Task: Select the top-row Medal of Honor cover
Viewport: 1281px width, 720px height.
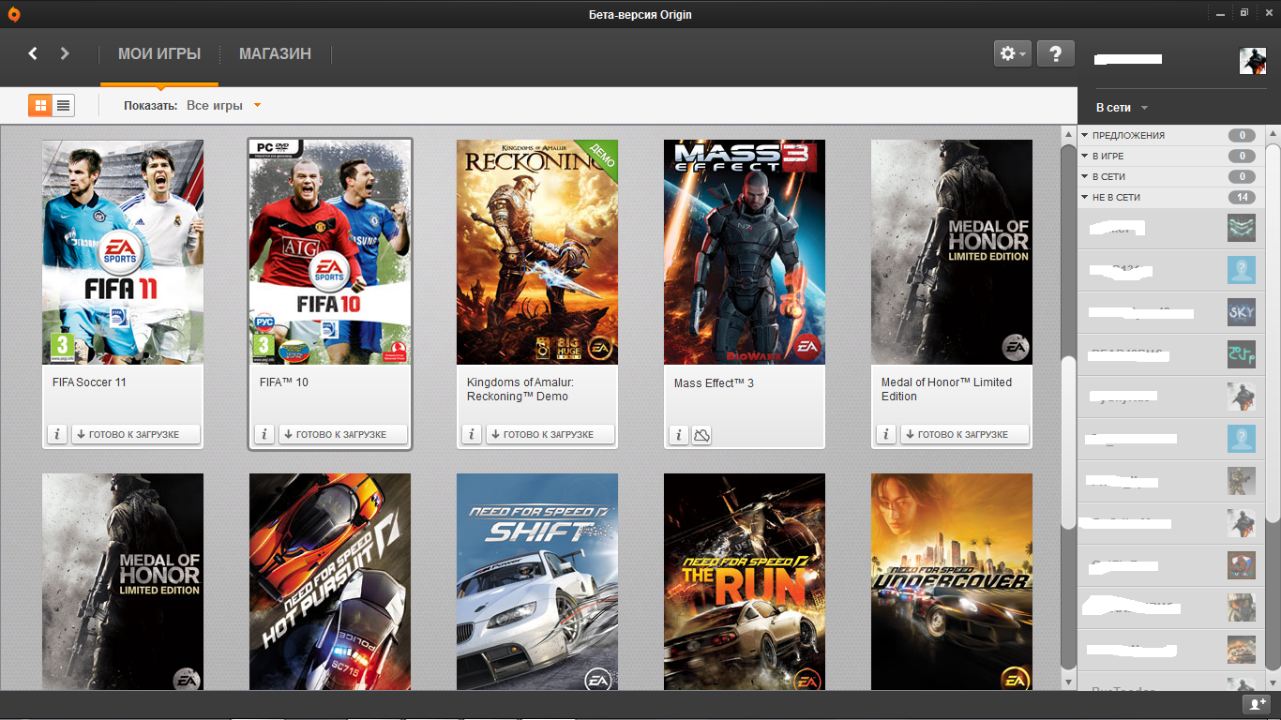Action: tap(952, 252)
